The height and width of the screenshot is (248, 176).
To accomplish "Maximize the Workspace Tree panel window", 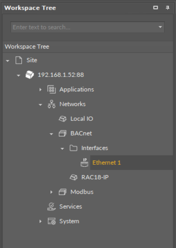I will (156, 8).
